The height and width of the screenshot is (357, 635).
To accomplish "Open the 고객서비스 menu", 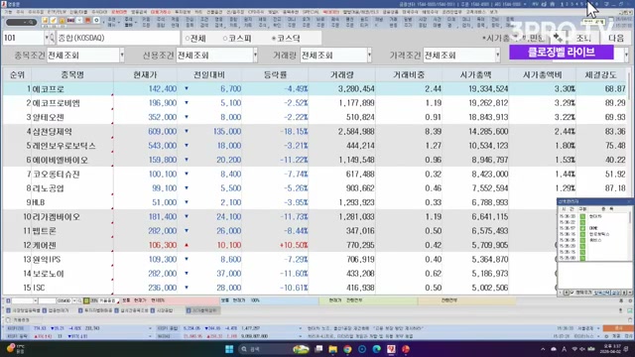I will coord(476,12).
